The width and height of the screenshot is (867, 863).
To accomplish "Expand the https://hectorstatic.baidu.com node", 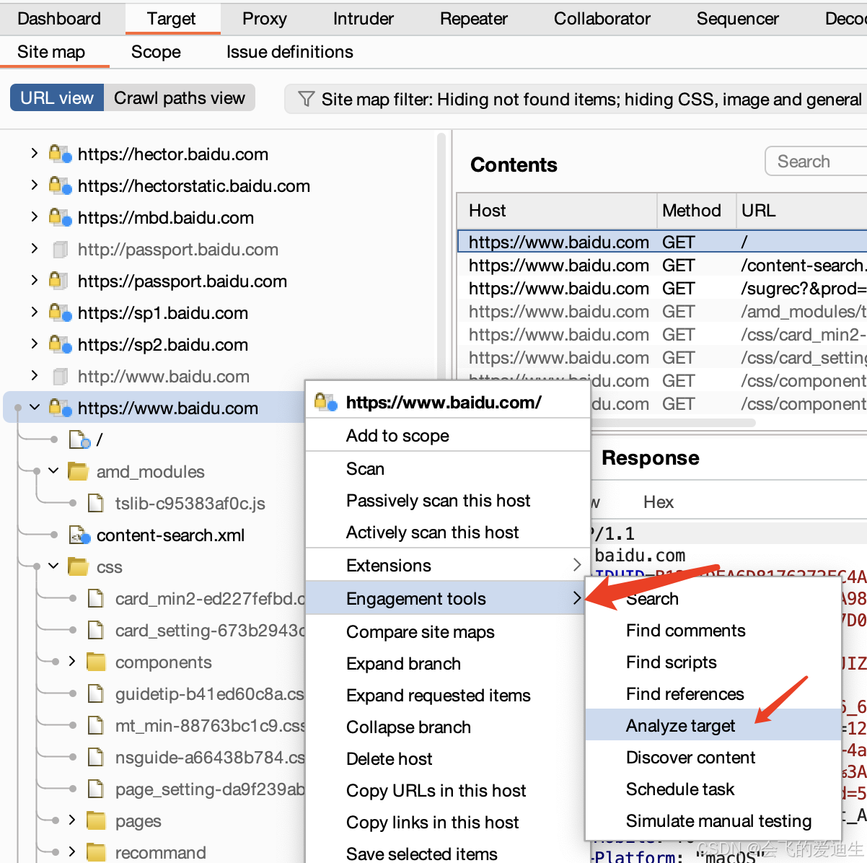I will pos(34,185).
